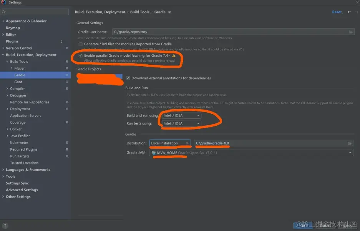
Task: Enable Generate *.iml files checkbox
Action: pyautogui.click(x=80, y=44)
